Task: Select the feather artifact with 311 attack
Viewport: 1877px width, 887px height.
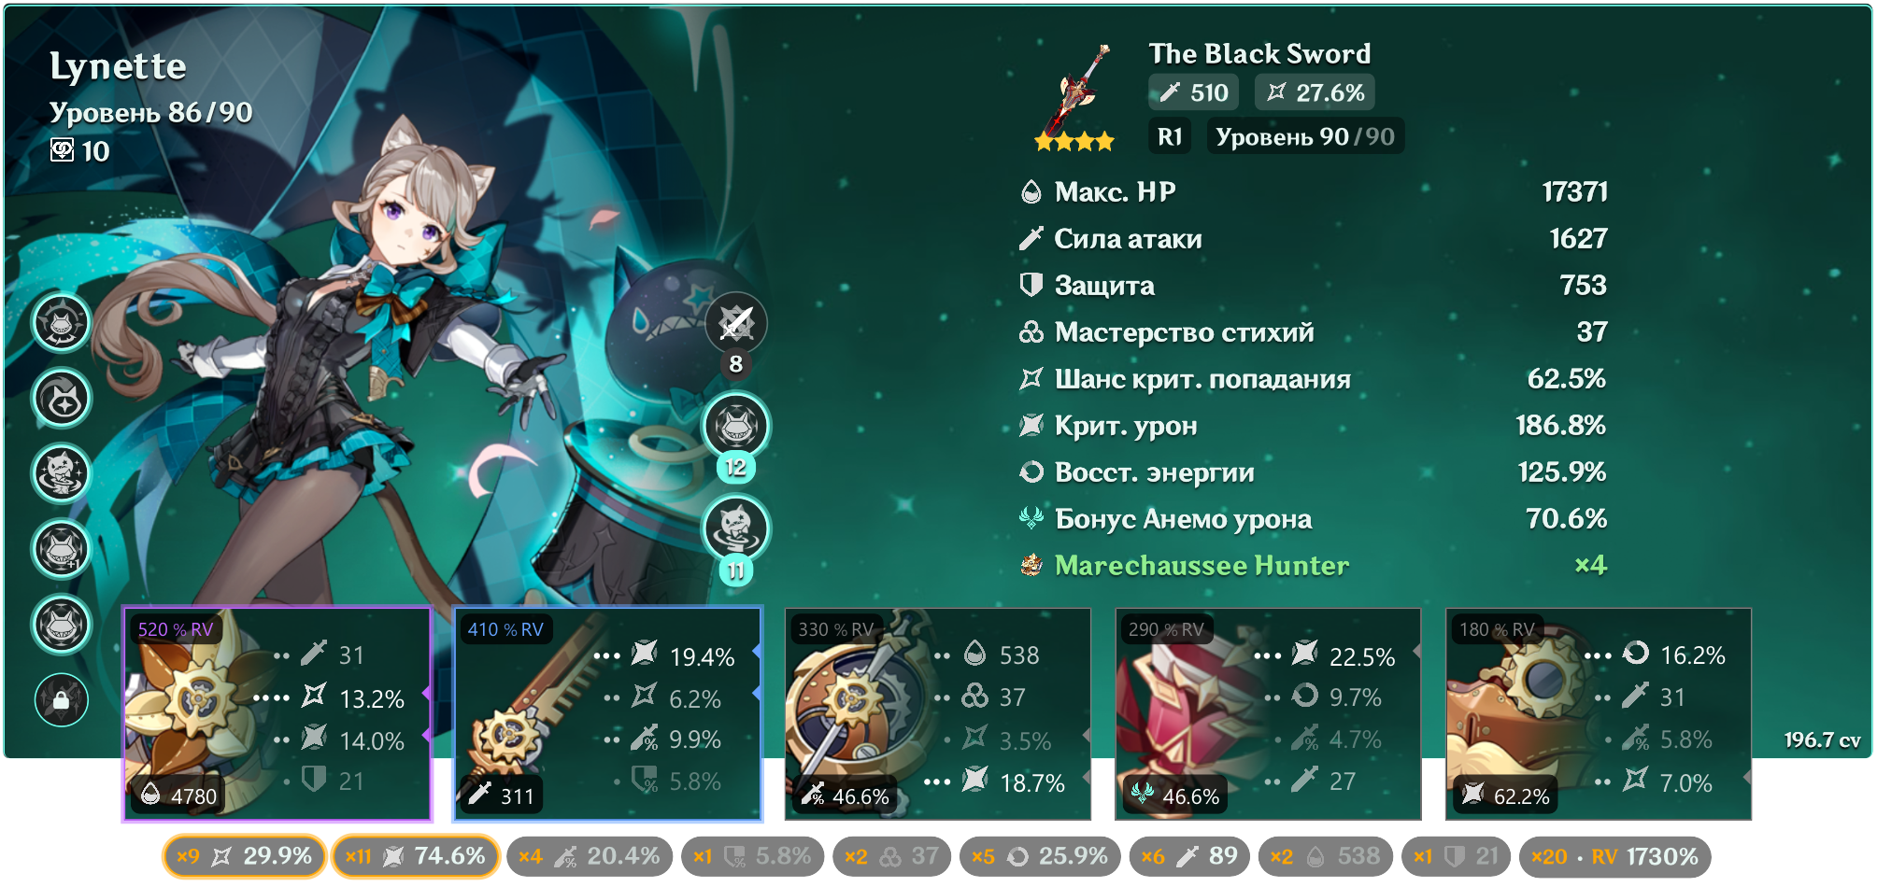Action: pyautogui.click(x=608, y=714)
